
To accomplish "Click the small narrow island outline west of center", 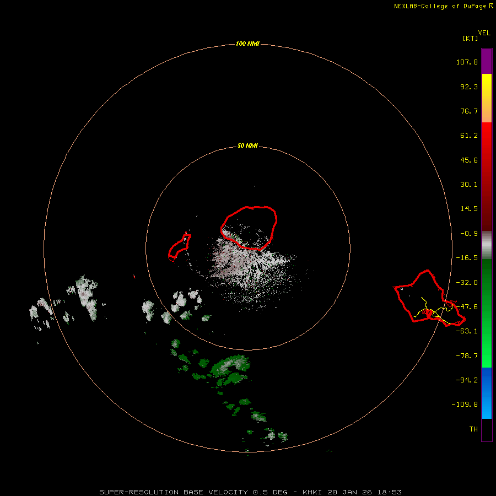I will (179, 247).
